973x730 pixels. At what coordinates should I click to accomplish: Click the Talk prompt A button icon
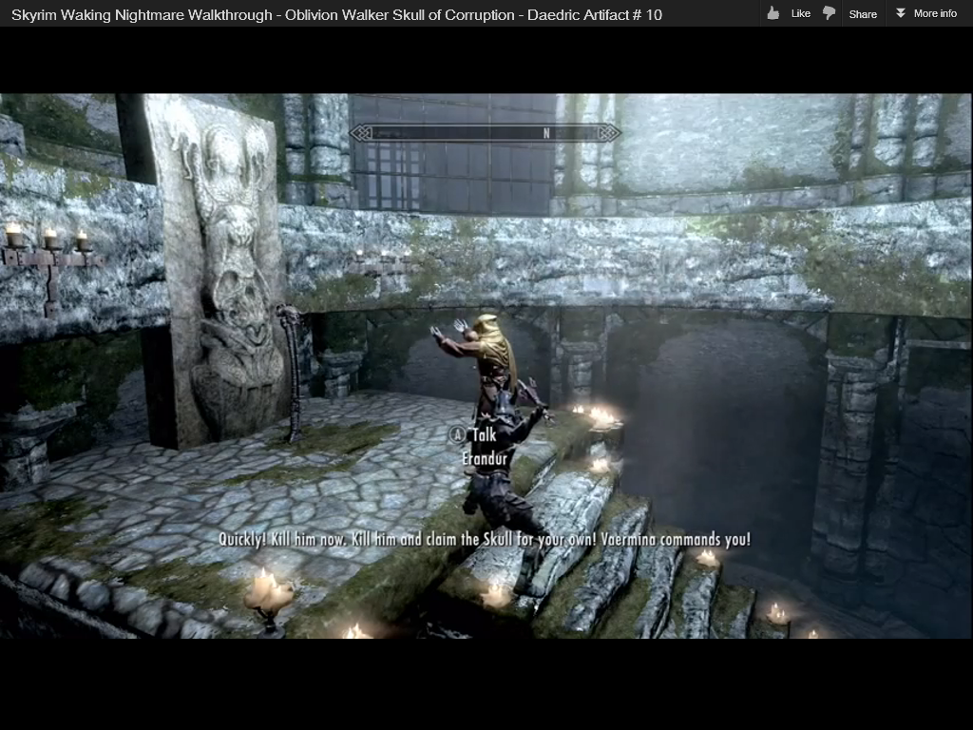click(x=457, y=435)
